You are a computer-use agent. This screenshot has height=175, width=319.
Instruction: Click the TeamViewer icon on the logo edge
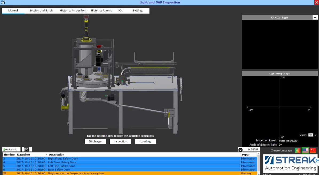pyautogui.click(x=317, y=161)
